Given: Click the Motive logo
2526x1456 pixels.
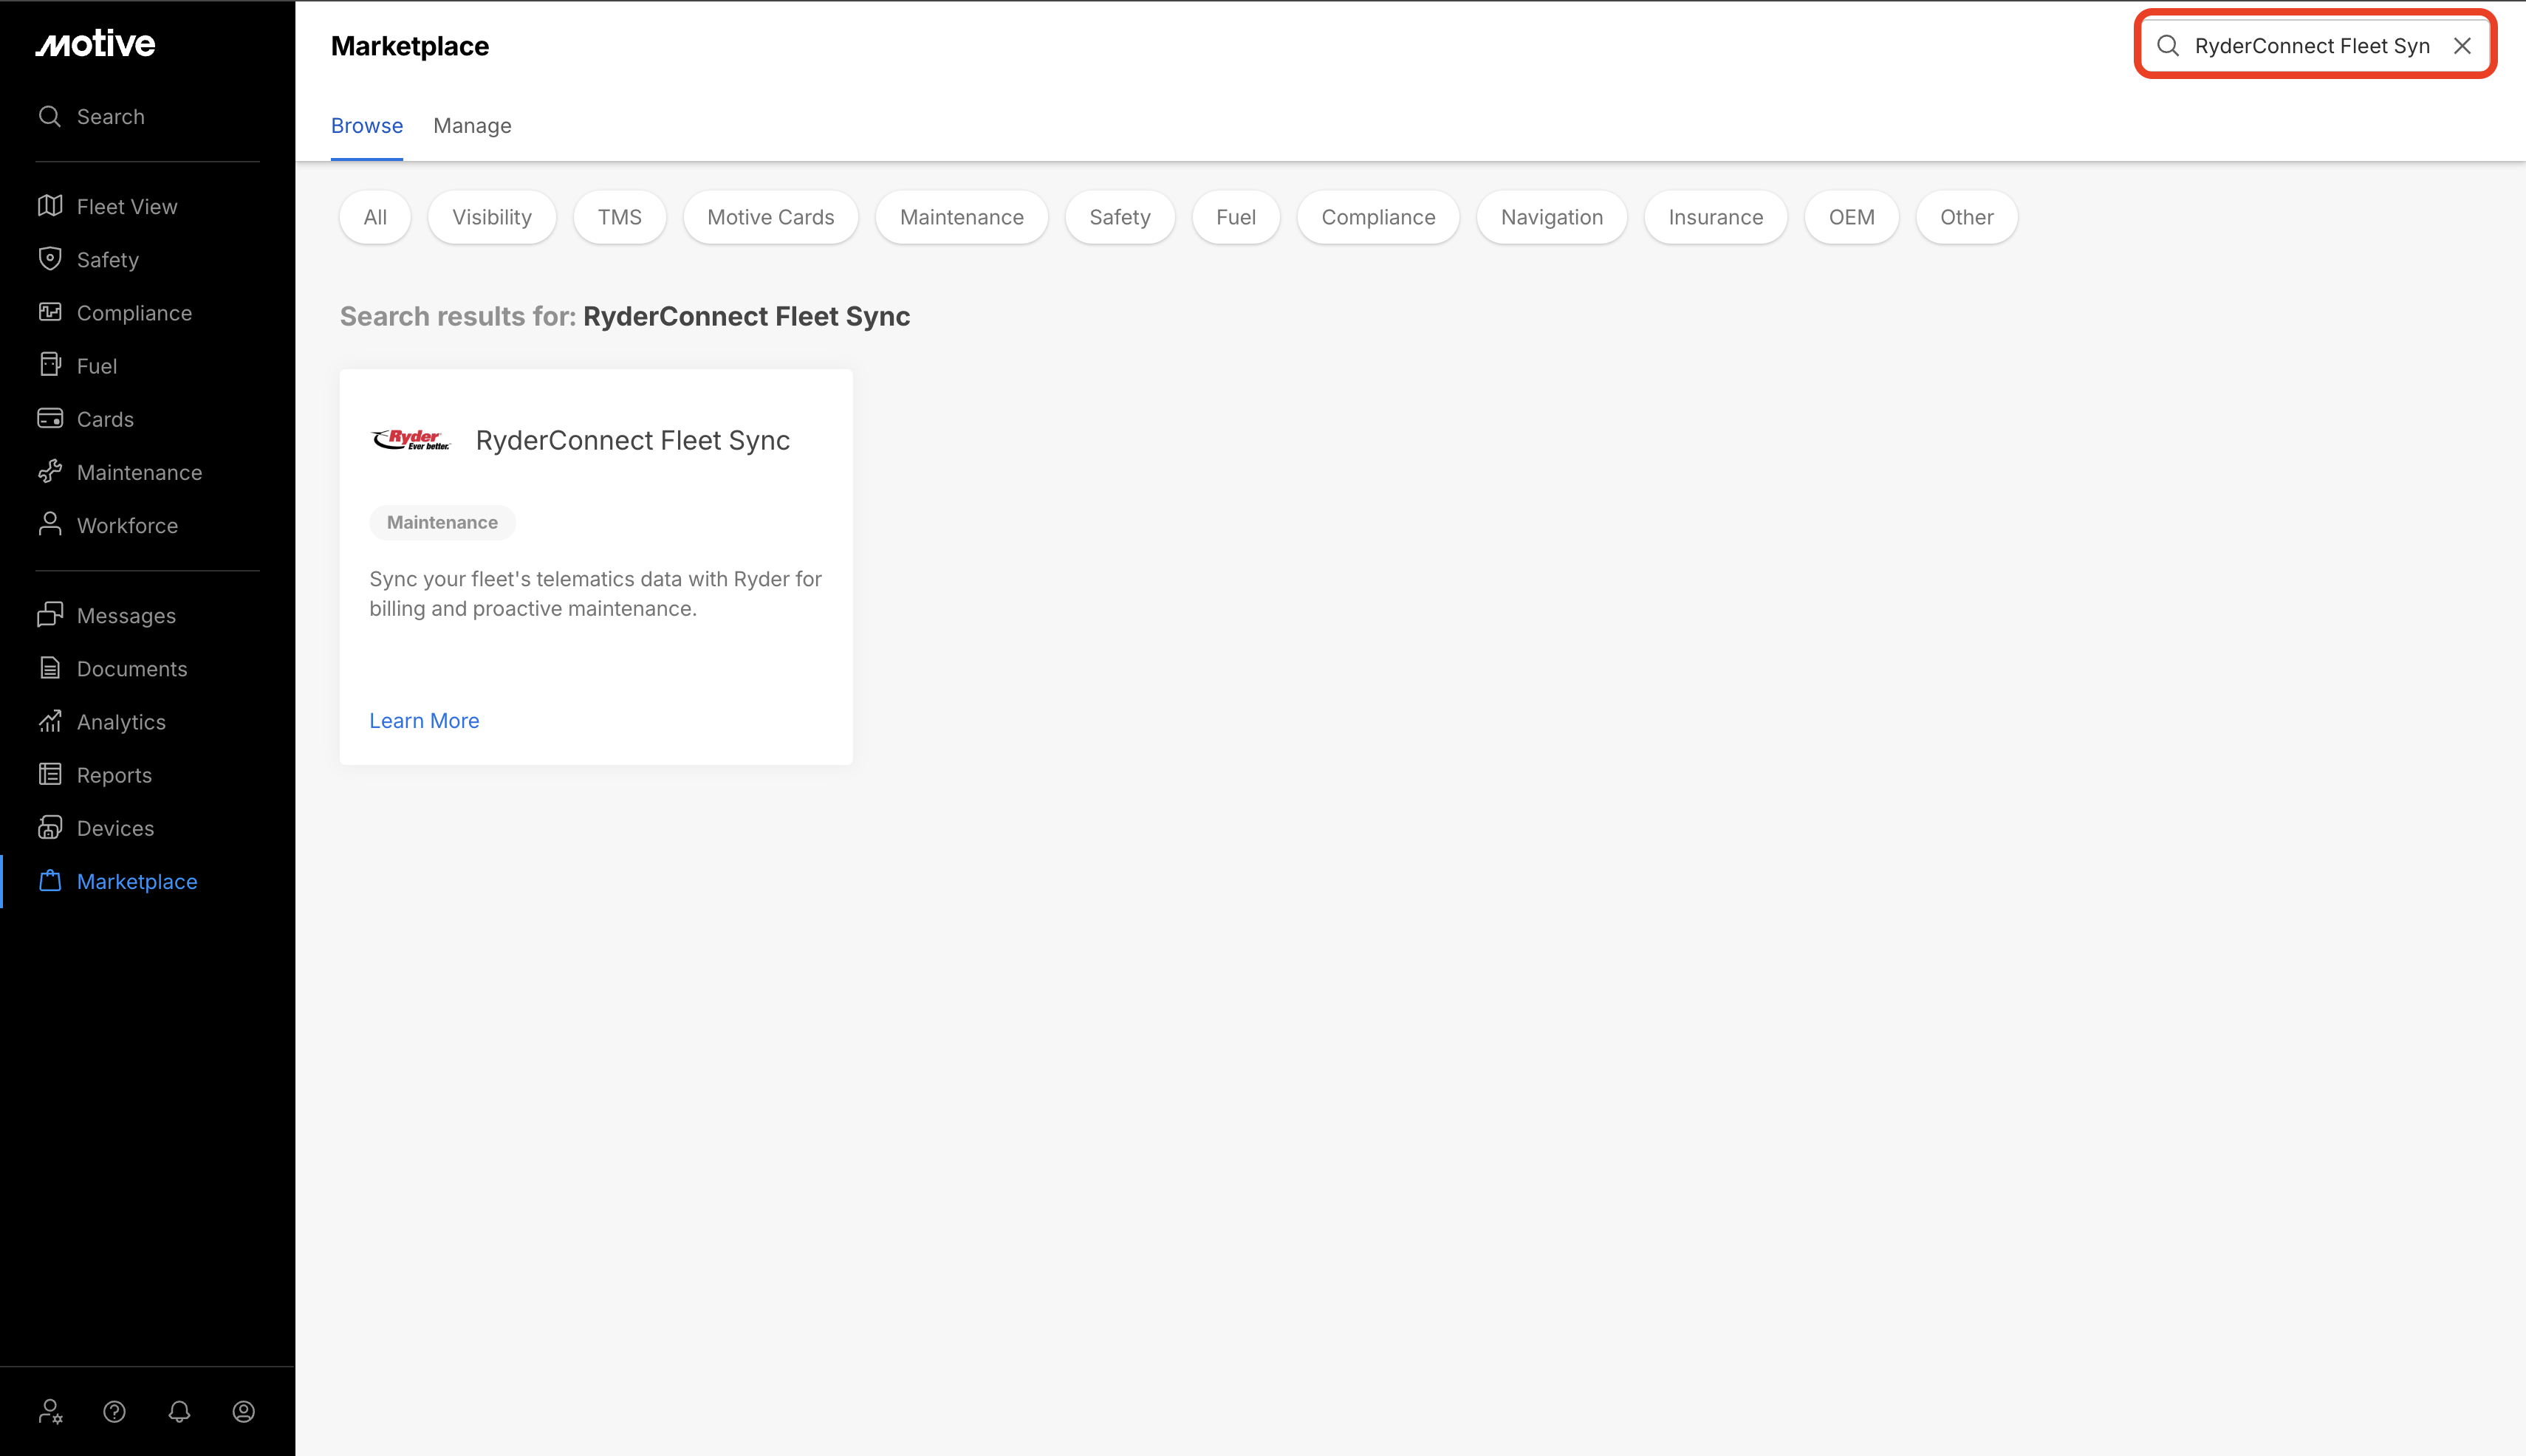Looking at the screenshot, I should pos(96,43).
